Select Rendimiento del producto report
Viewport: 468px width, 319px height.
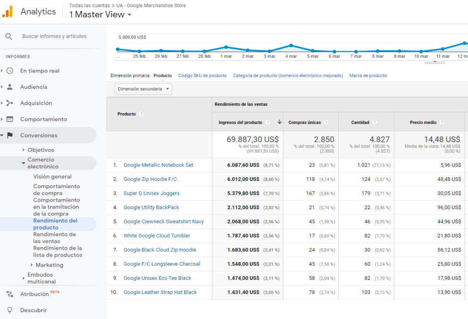point(55,224)
